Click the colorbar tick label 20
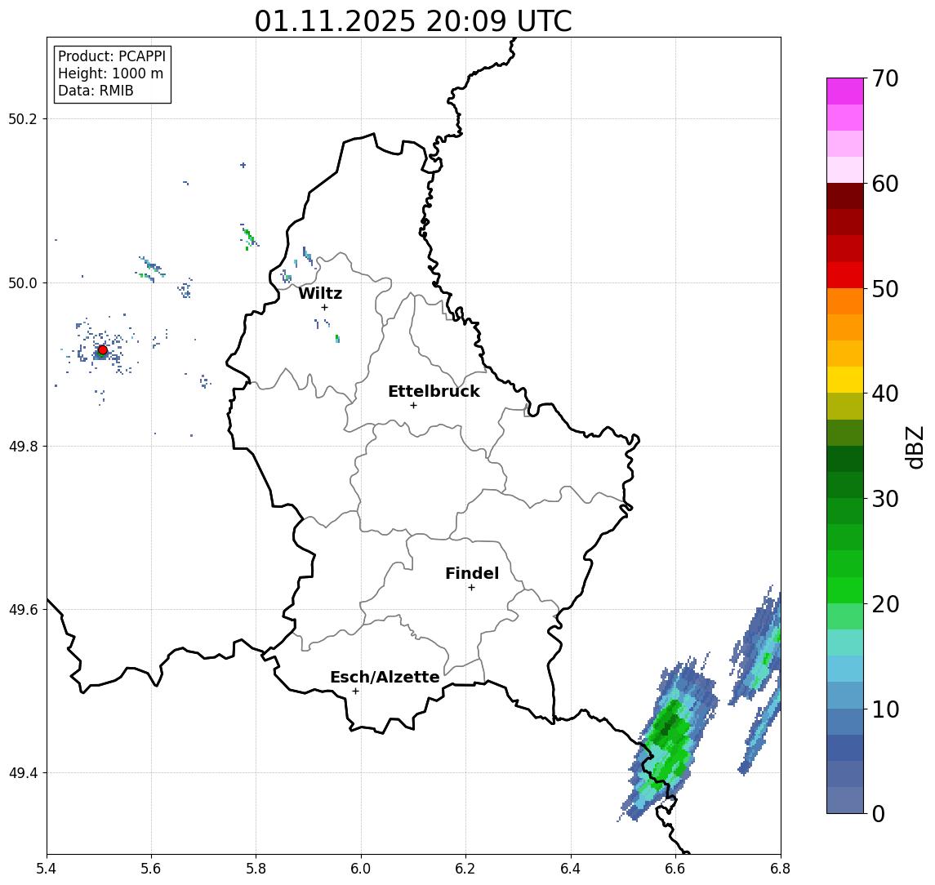This screenshot has height=885, width=935. (885, 603)
